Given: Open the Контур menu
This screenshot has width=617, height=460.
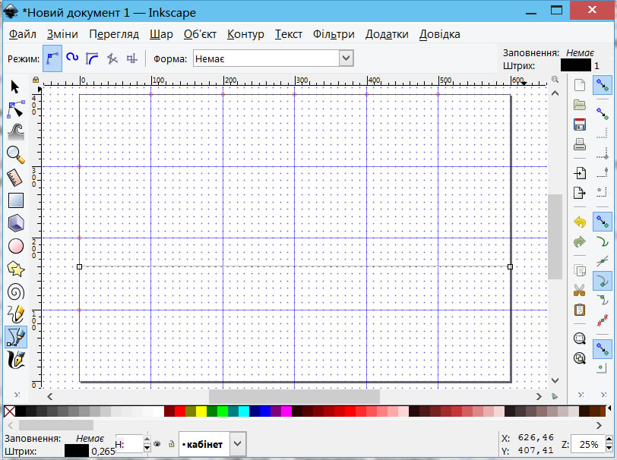Looking at the screenshot, I should (245, 34).
